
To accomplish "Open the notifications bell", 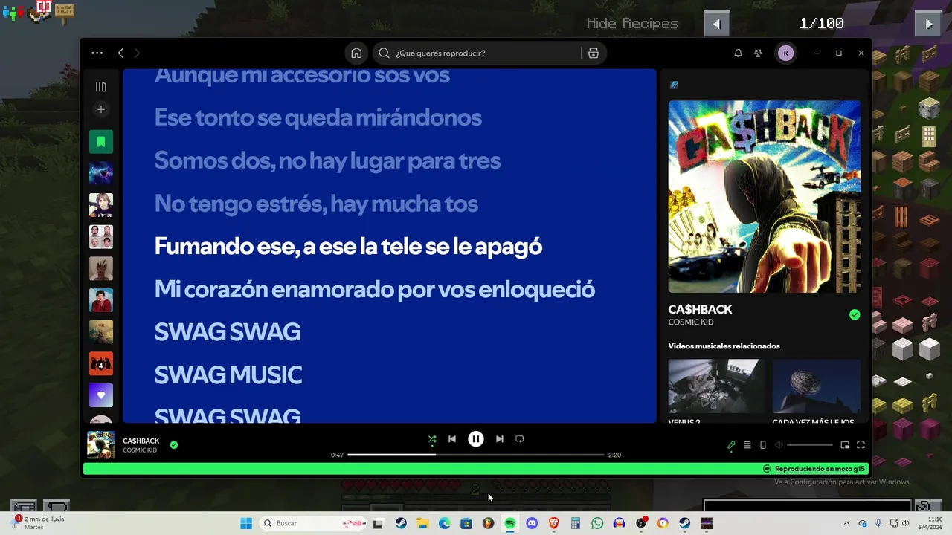I will [x=738, y=53].
